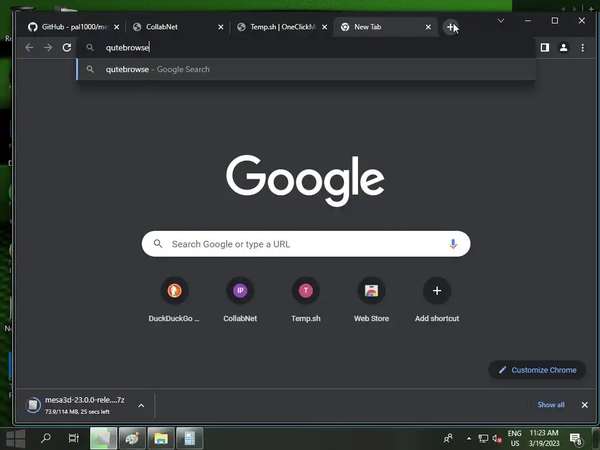Open the CollabNet shortcut tile
Viewport: 600px width, 450px height.
pos(240,299)
